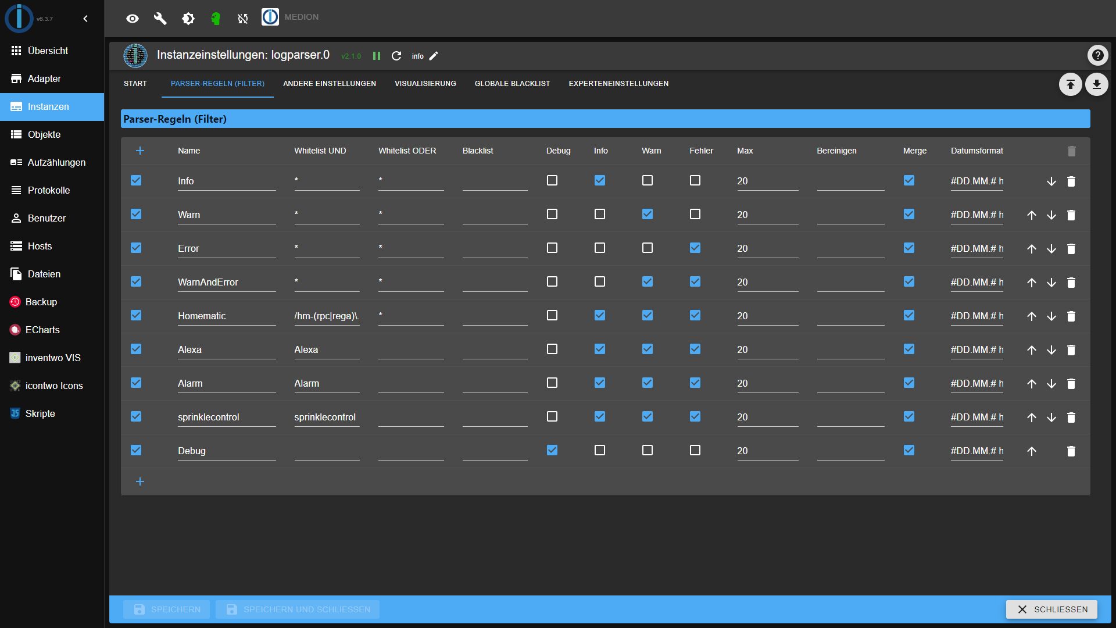Select the Parser-Regeln (Filter) tab
Viewport: 1116px width, 628px height.
coord(217,84)
